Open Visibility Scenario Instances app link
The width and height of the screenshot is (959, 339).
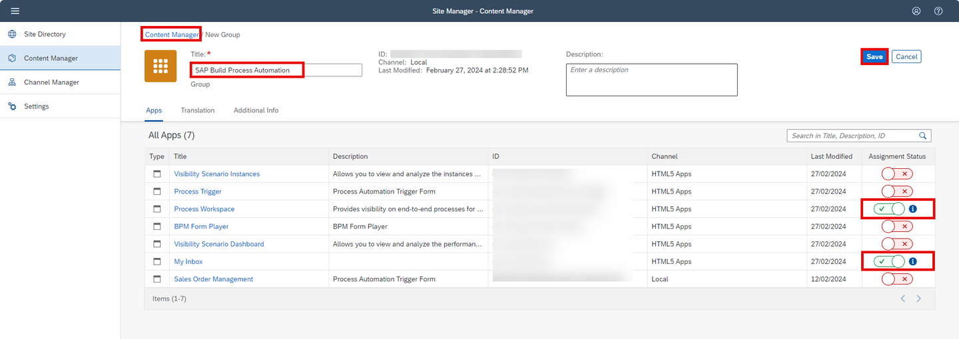click(x=217, y=173)
